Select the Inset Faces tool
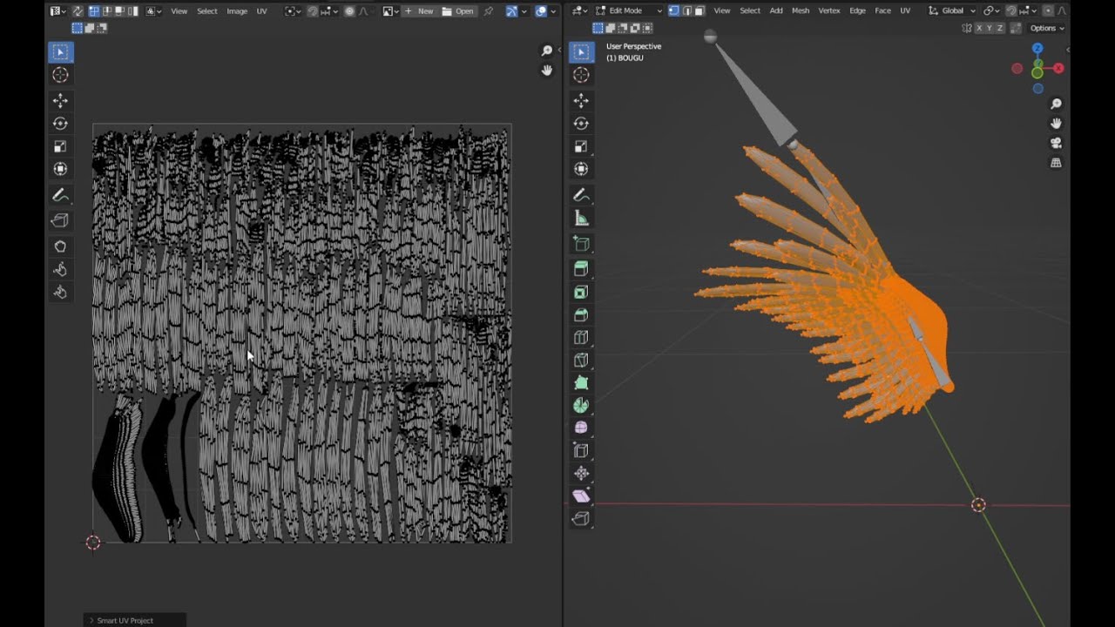The width and height of the screenshot is (1115, 627). 581,292
